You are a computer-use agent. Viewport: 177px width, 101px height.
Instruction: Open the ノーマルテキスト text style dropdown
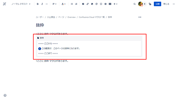tap(21, 4)
